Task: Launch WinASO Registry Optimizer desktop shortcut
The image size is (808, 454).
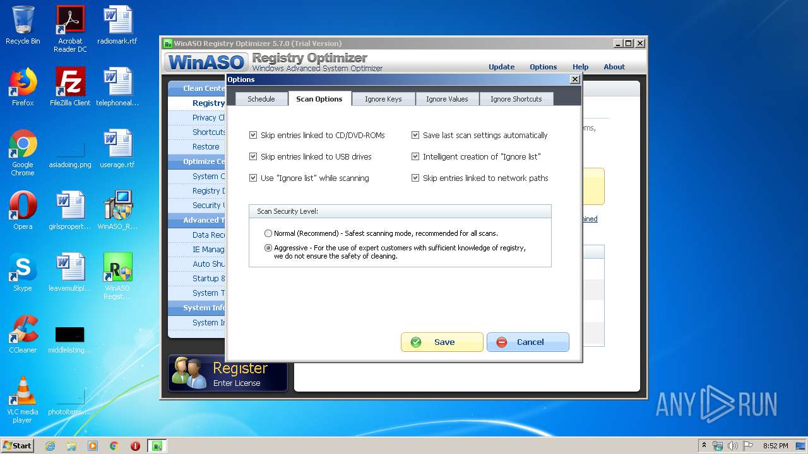Action: pos(117,276)
